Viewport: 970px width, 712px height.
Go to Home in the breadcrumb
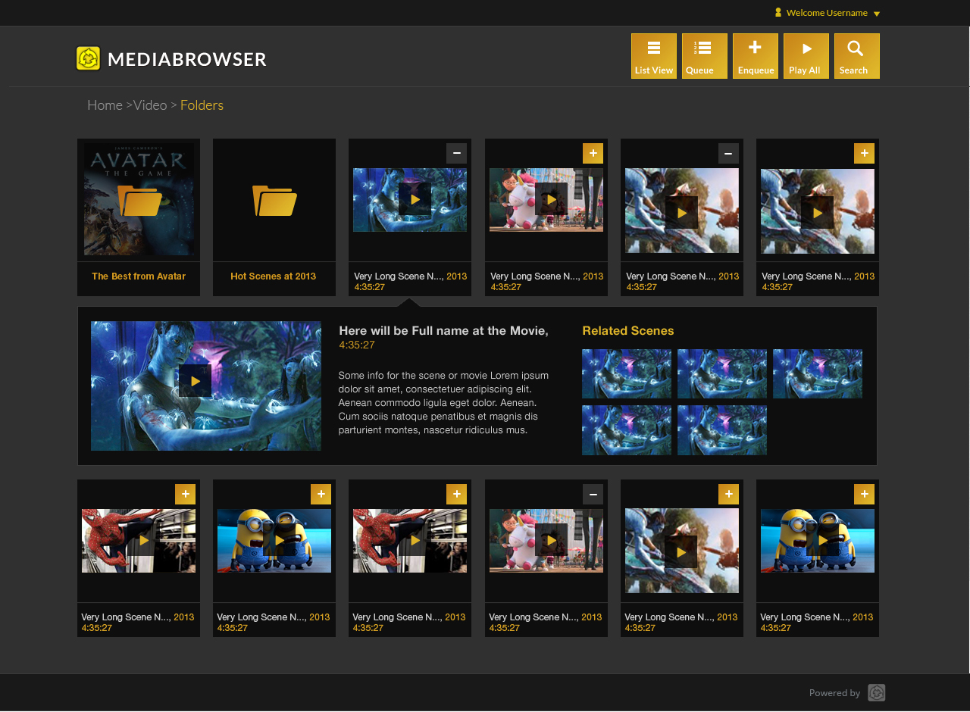(105, 105)
